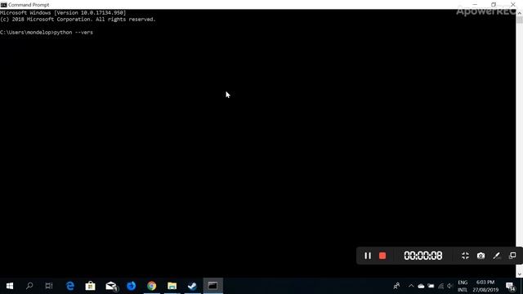Click the typed command 'python --vers'
The image size is (523, 294).
click(x=74, y=33)
